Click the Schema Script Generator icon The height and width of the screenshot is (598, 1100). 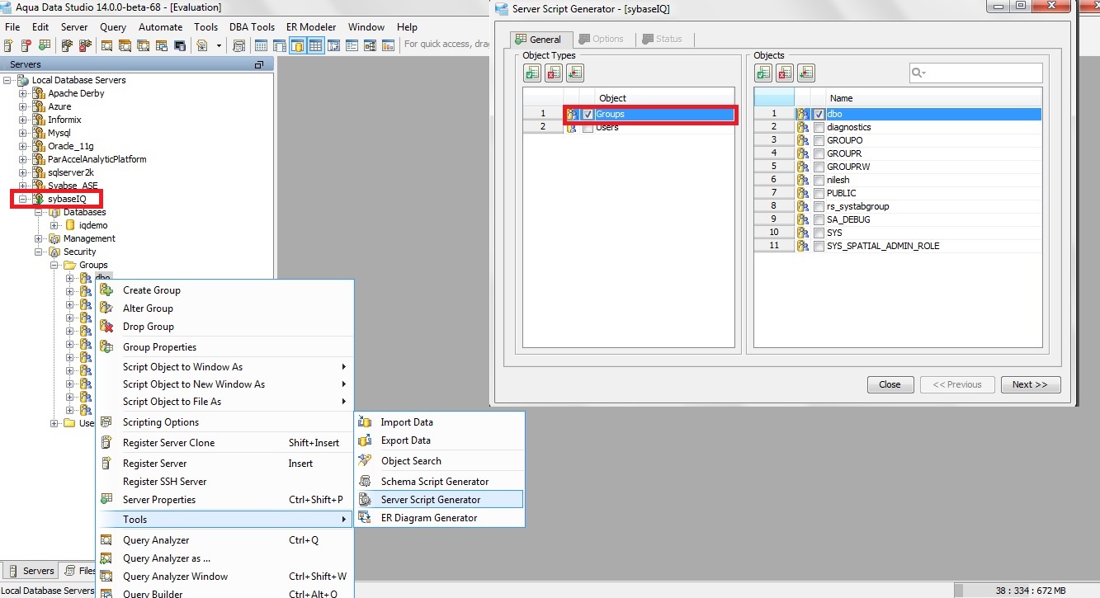[x=365, y=481]
